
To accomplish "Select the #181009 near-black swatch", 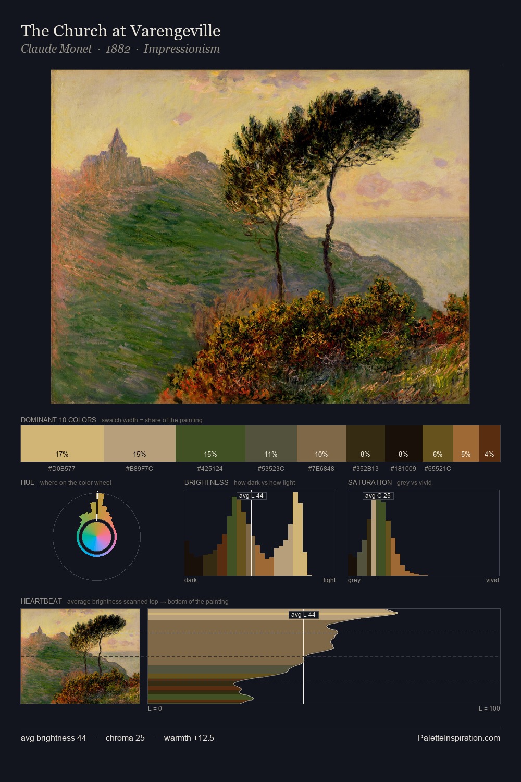I will coord(404,444).
